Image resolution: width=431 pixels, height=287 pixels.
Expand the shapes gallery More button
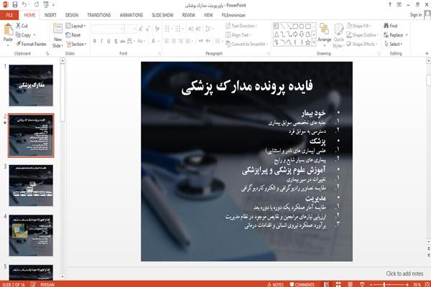(314, 42)
